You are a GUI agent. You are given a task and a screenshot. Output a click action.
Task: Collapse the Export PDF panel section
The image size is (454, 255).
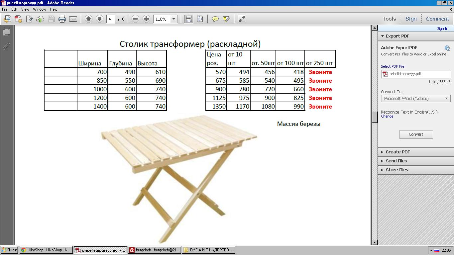click(x=416, y=36)
